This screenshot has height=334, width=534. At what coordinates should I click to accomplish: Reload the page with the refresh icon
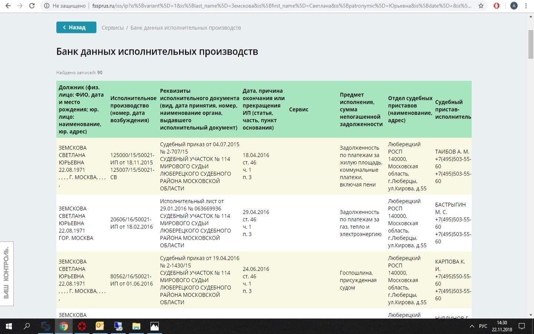(x=32, y=6)
